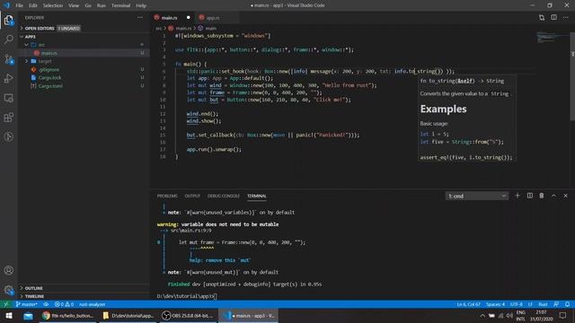Open the Extensions view
The image size is (575, 323).
coord(9,118)
